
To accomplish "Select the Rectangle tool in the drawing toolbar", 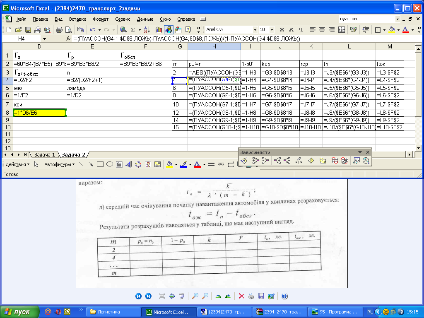I will pyautogui.click(x=100, y=164).
